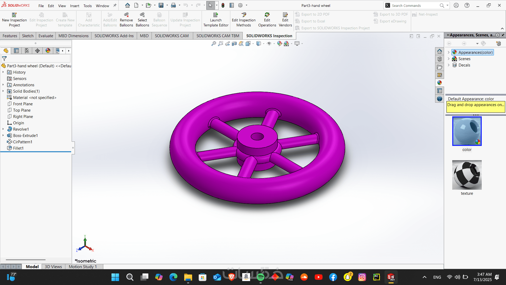The width and height of the screenshot is (506, 285).
Task: Open the Display Style dropdown arrow
Action: pyautogui.click(x=264, y=44)
